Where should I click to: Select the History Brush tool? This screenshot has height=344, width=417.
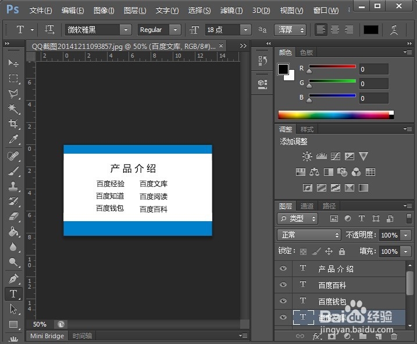(x=13, y=201)
